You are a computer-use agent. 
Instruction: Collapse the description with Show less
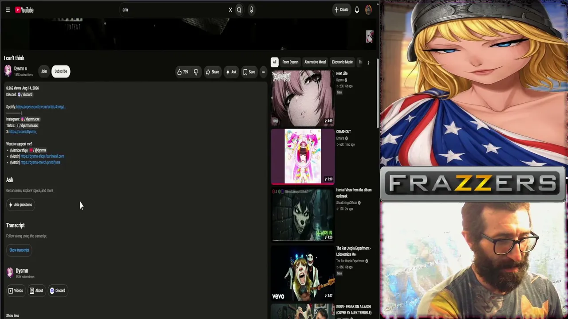(x=12, y=316)
